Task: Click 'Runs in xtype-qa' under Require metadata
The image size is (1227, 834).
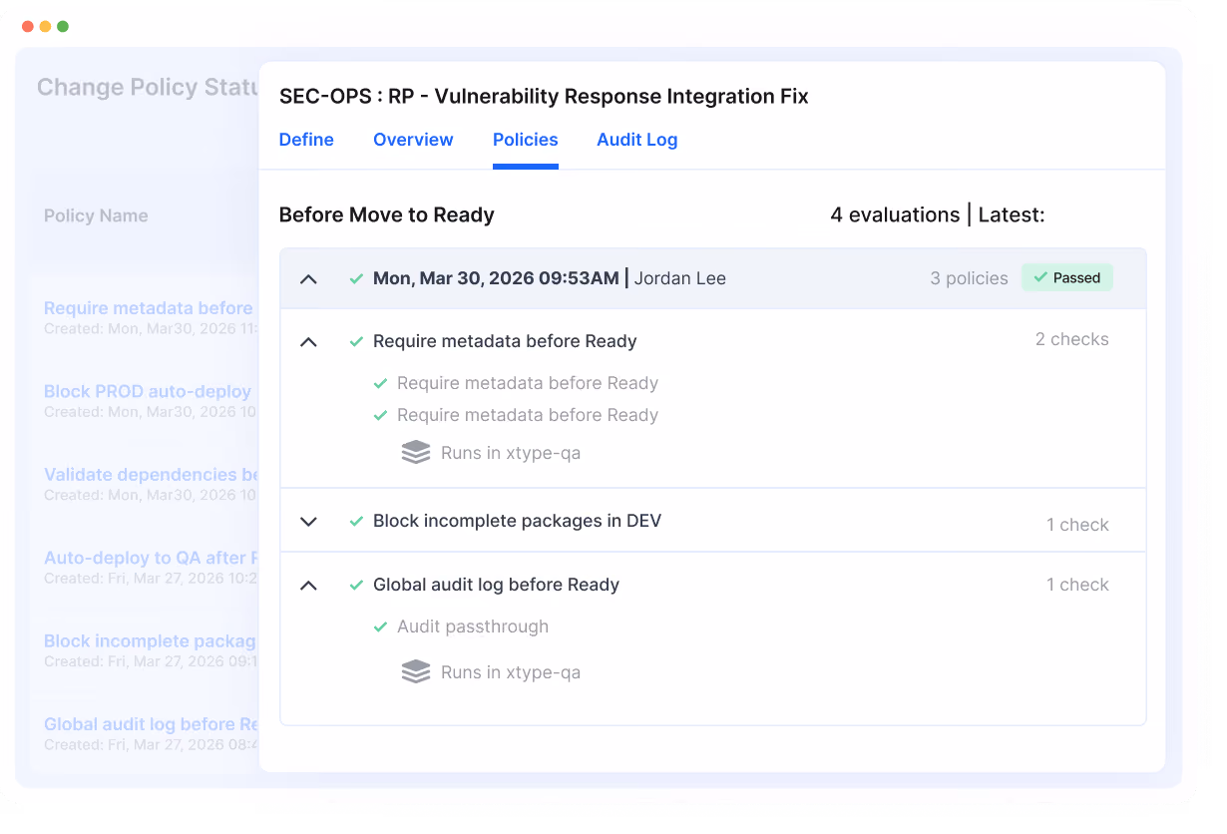Action: [511, 453]
